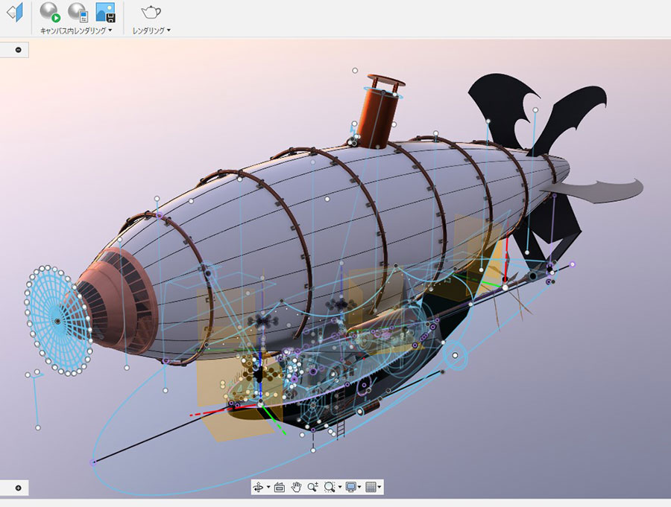Select the blue plane icon in the top-left toolbar
Screen dimensions: 671x507
point(15,12)
